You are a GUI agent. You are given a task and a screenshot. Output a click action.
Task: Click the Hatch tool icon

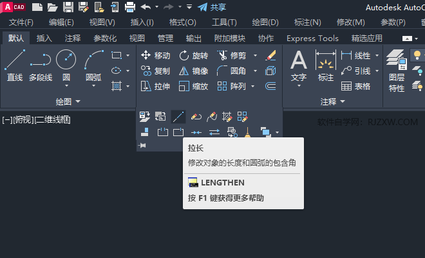point(117,87)
